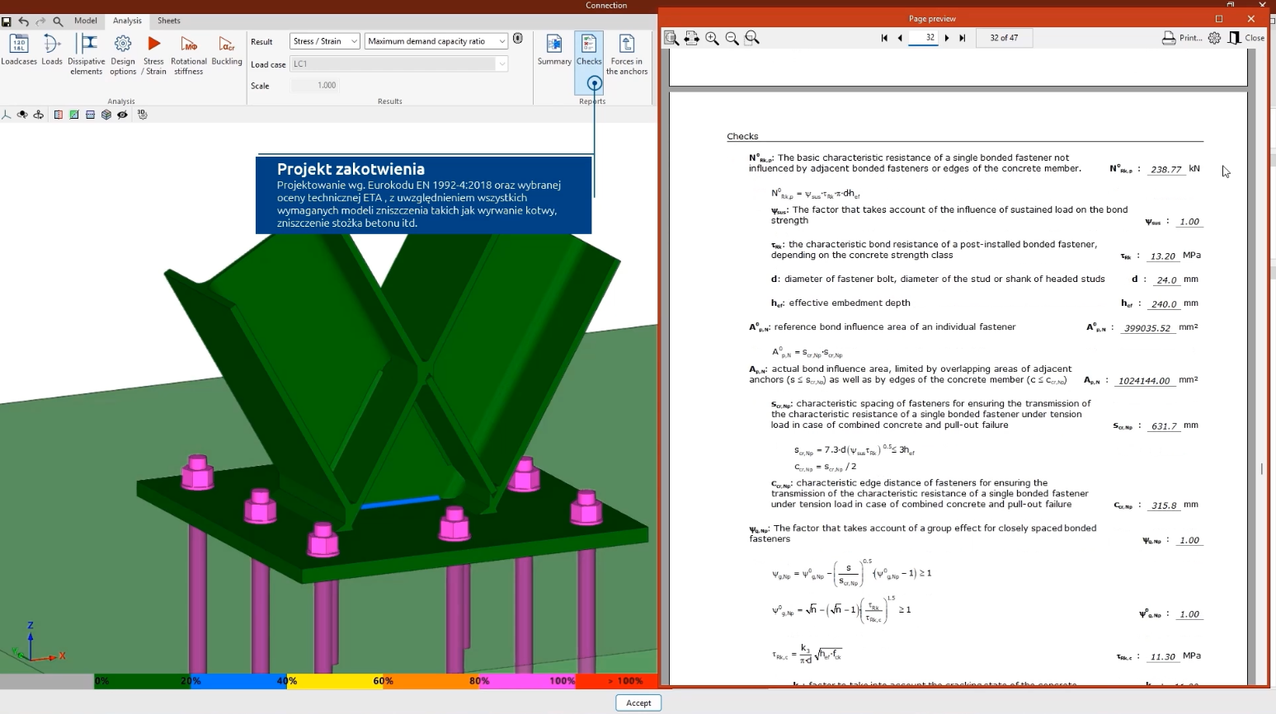This screenshot has height=714, width=1276.
Task: Jump to the last preview page
Action: point(962,38)
